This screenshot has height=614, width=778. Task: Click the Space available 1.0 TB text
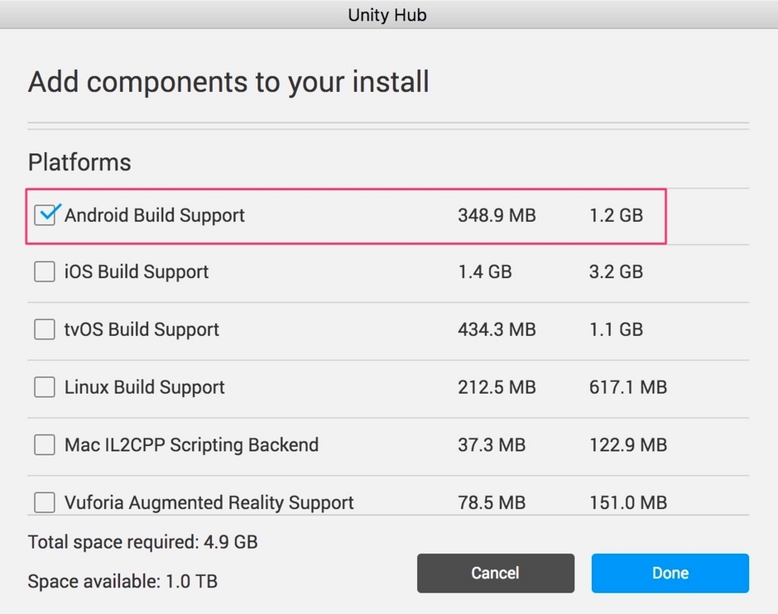122,581
